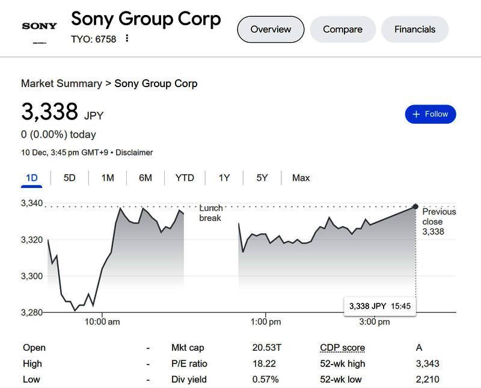Open the Disclaimer link

pyautogui.click(x=134, y=153)
